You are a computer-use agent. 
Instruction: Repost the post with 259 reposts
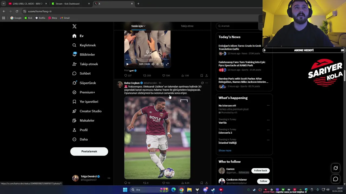point(147,76)
